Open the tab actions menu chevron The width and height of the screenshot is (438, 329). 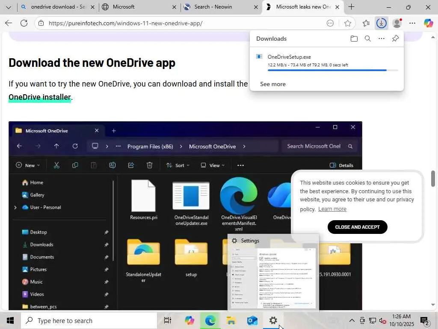pyautogui.click(x=9, y=7)
